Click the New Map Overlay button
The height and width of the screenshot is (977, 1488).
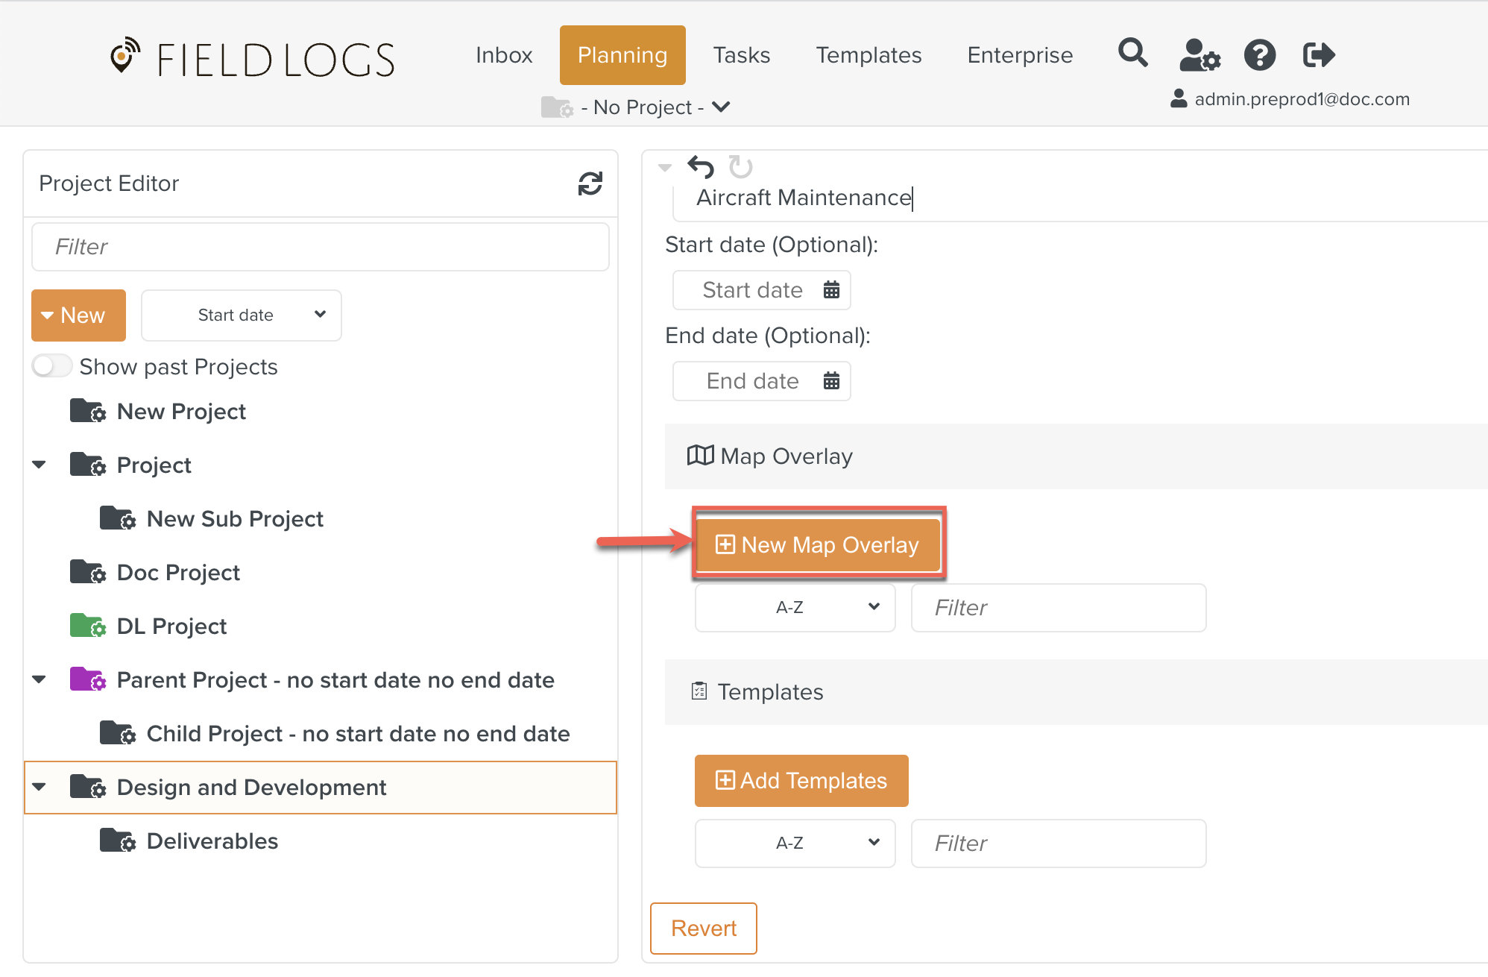818,545
